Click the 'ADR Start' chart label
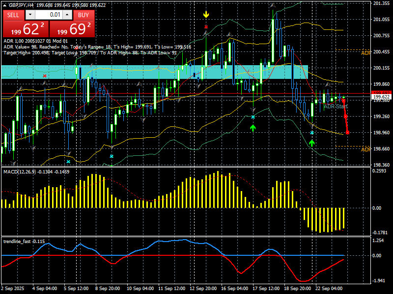The image size is (393, 294). click(x=336, y=106)
